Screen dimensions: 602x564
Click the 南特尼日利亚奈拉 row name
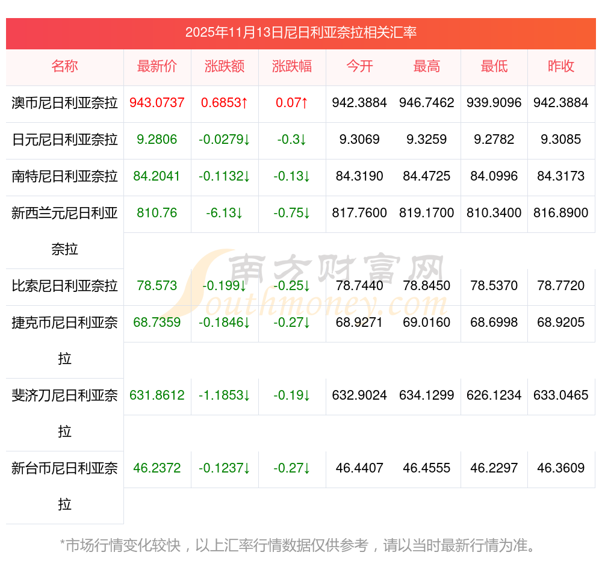(x=64, y=176)
